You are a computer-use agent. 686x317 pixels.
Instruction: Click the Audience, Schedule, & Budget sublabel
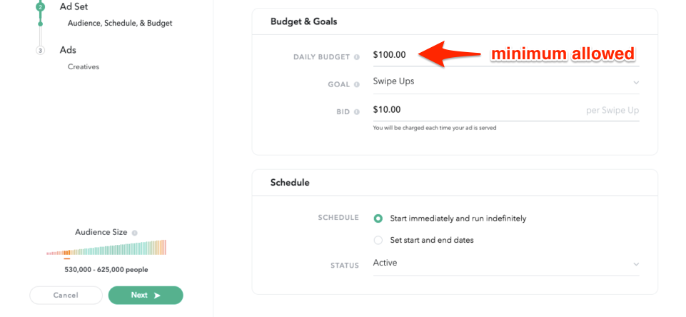pyautogui.click(x=120, y=23)
